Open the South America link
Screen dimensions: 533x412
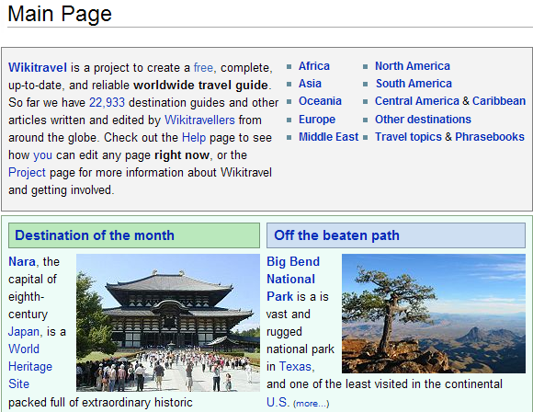coord(414,84)
